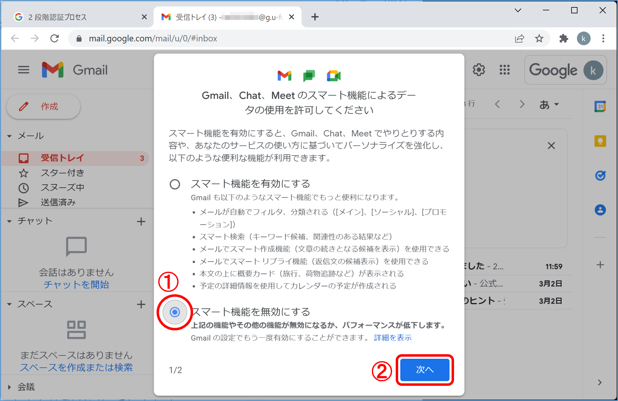Screen dimensions: 618x401
Task: Dismiss the card with the X
Action: point(551,146)
